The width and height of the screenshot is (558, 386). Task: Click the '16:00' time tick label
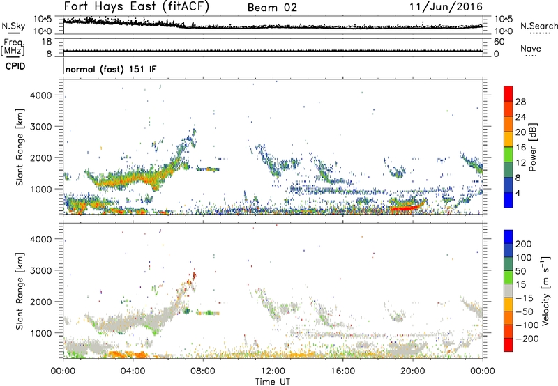pyautogui.click(x=342, y=371)
